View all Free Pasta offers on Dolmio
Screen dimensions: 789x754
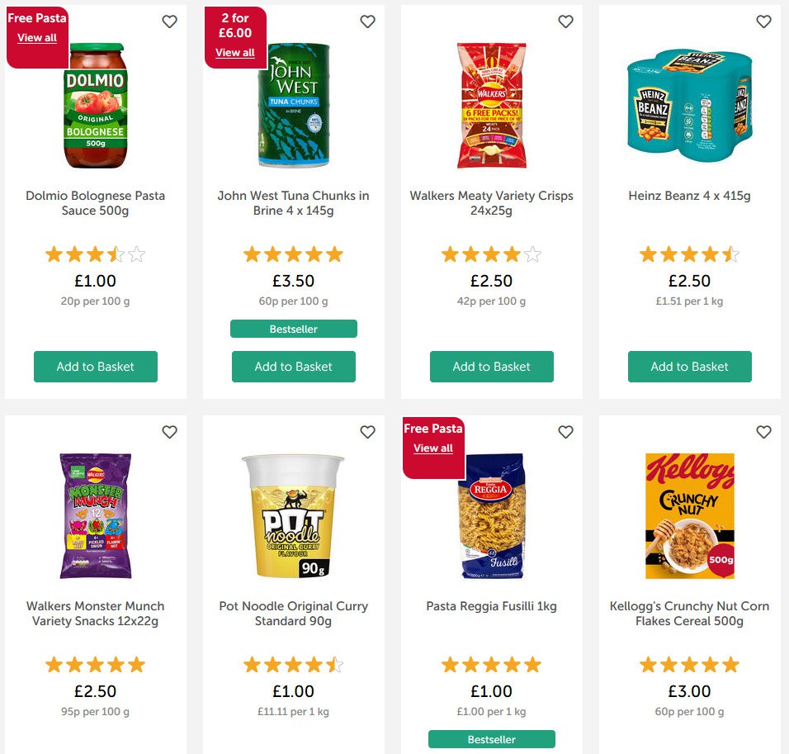pyautogui.click(x=37, y=38)
